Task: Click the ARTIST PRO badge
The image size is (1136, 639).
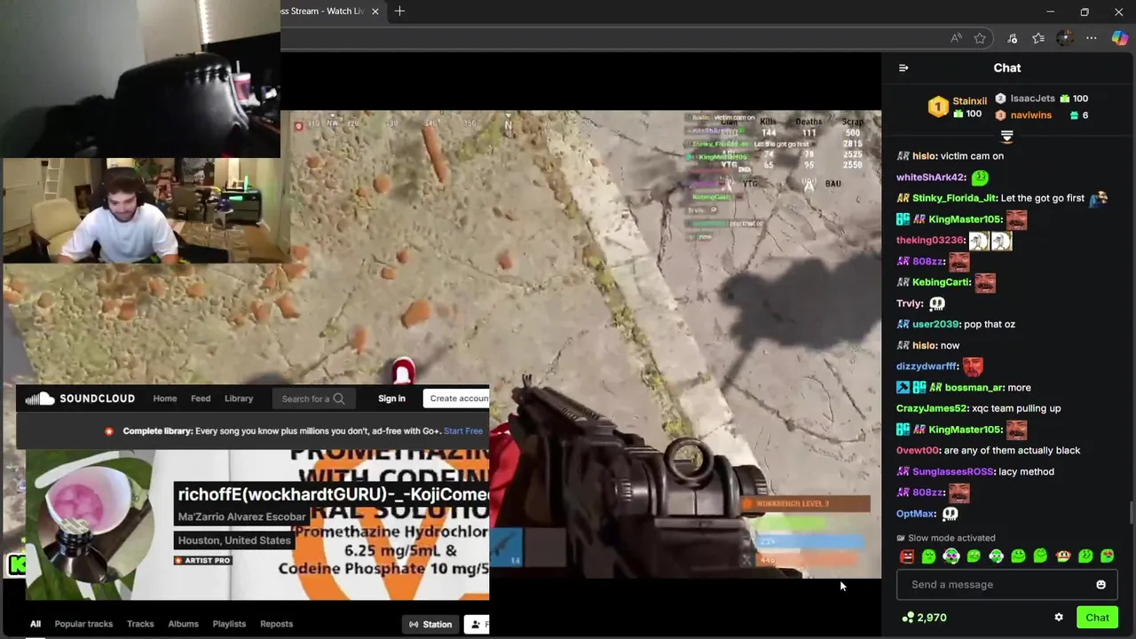Action: [x=202, y=560]
